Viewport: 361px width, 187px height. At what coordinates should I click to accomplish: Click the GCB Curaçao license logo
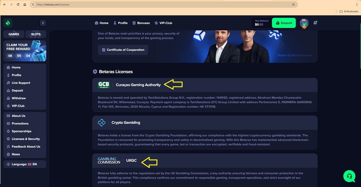point(104,85)
